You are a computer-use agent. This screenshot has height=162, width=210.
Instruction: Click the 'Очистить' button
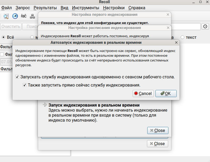tap(11, 27)
